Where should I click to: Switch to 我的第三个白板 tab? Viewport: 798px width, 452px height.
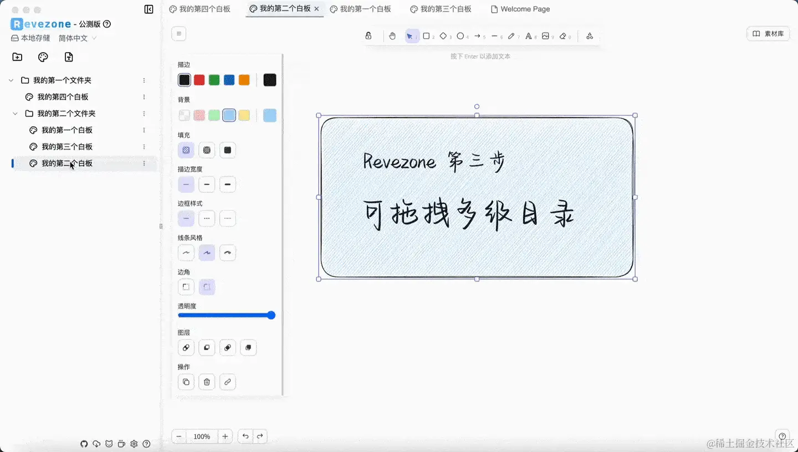point(441,9)
